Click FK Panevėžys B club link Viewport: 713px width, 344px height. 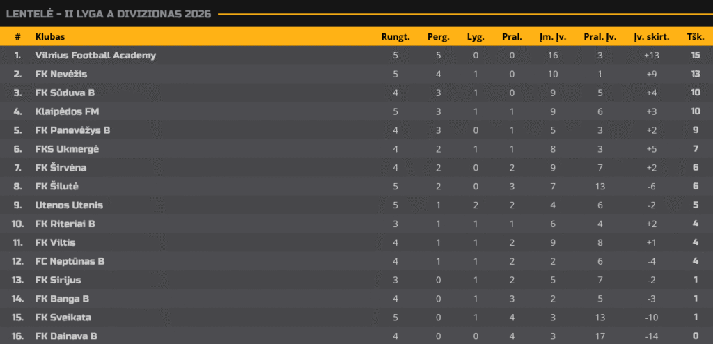point(72,130)
